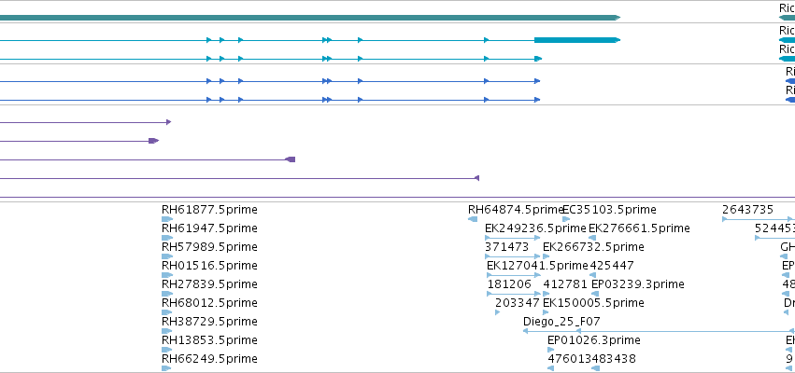Image resolution: width=795 pixels, height=373 pixels.
Task: Click the EP03239.3prime label
Action: (x=638, y=283)
